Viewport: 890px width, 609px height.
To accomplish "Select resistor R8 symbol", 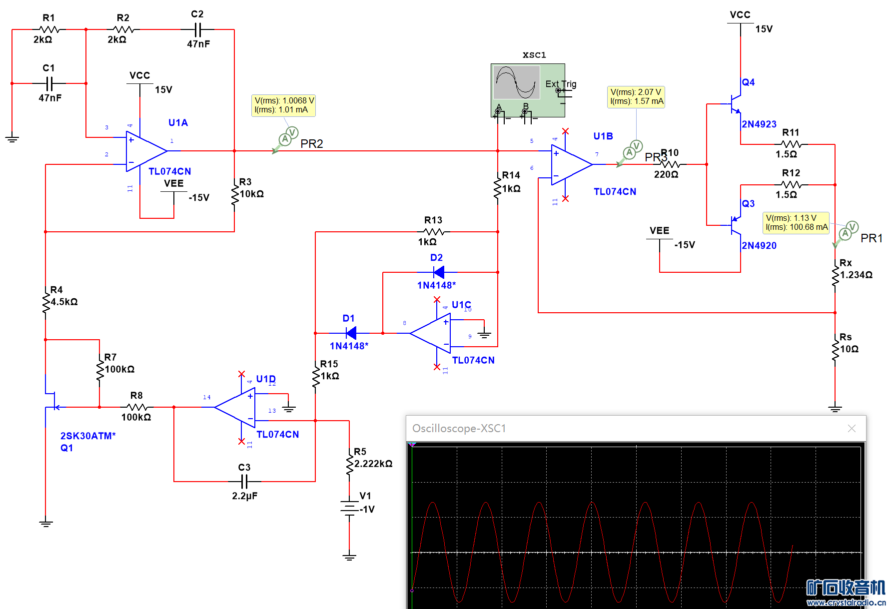I will coord(136,407).
